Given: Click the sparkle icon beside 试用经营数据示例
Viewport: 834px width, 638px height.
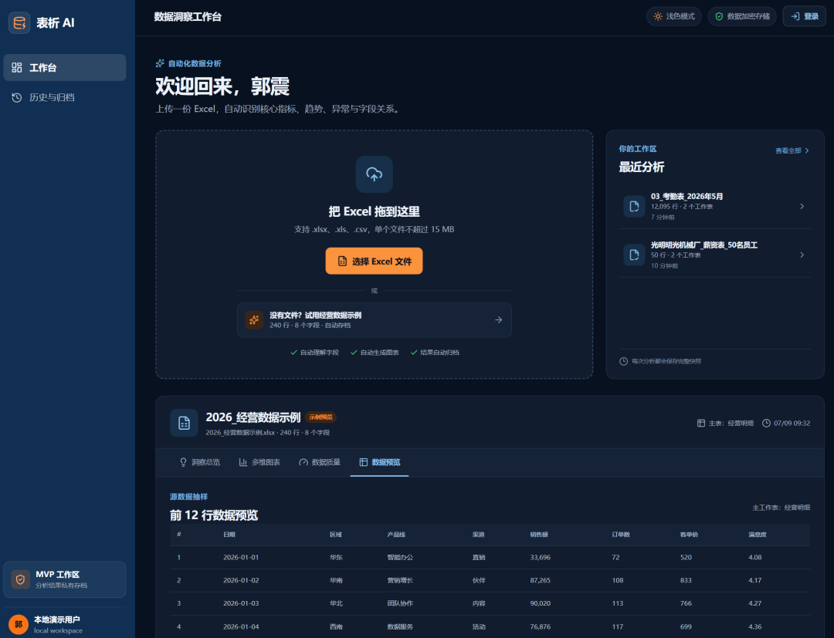Looking at the screenshot, I should pos(254,320).
